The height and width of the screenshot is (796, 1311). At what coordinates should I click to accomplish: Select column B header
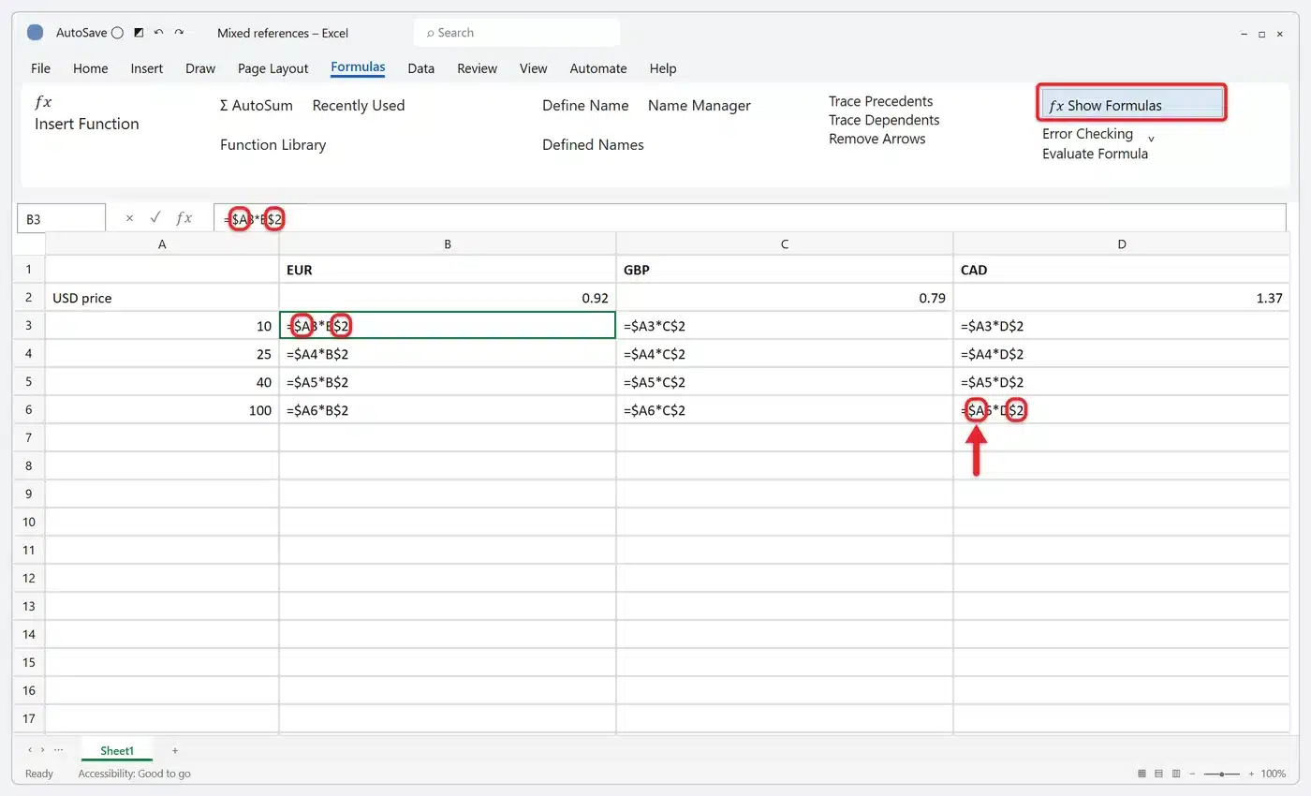click(x=448, y=243)
